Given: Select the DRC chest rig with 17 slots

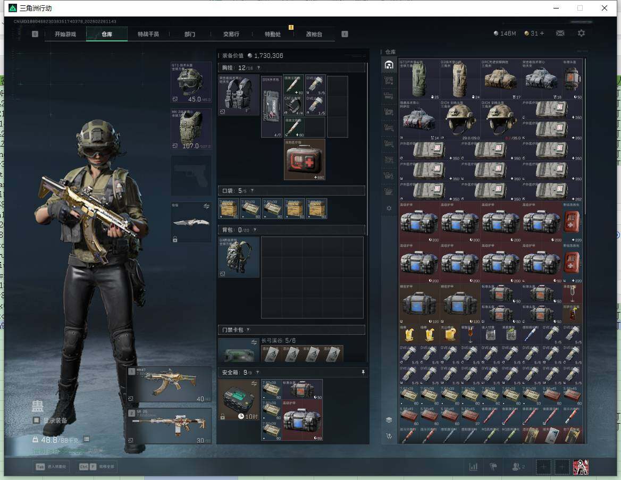Looking at the screenshot, I should [x=501, y=79].
